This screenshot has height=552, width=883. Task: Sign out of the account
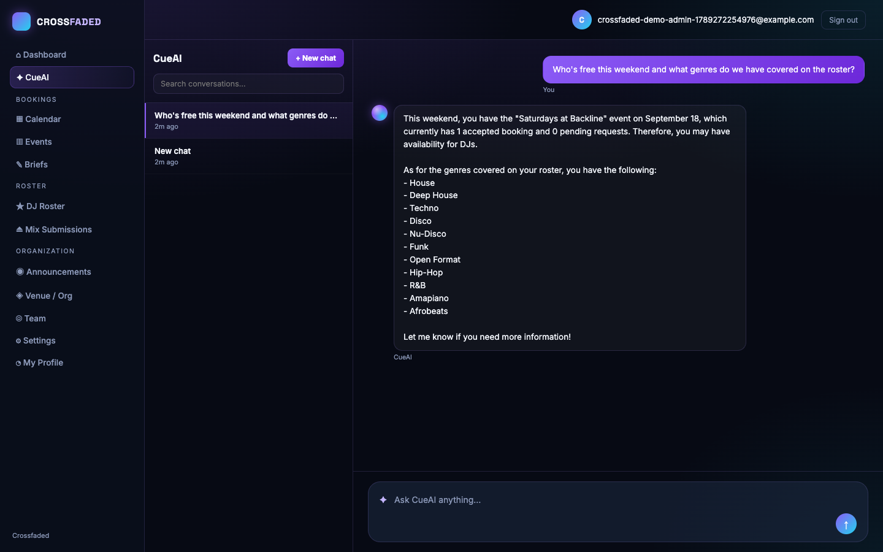click(x=843, y=20)
